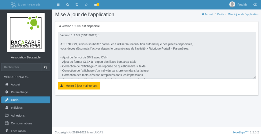Open Consommations in the sidebar menu
The image size is (261, 134).
click(x=21, y=123)
